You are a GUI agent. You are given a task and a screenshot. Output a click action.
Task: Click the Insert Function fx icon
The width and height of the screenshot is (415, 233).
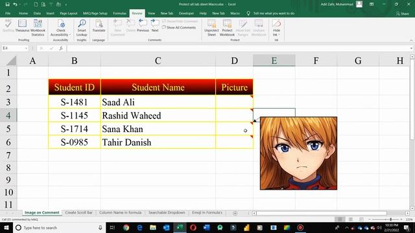tap(61, 49)
